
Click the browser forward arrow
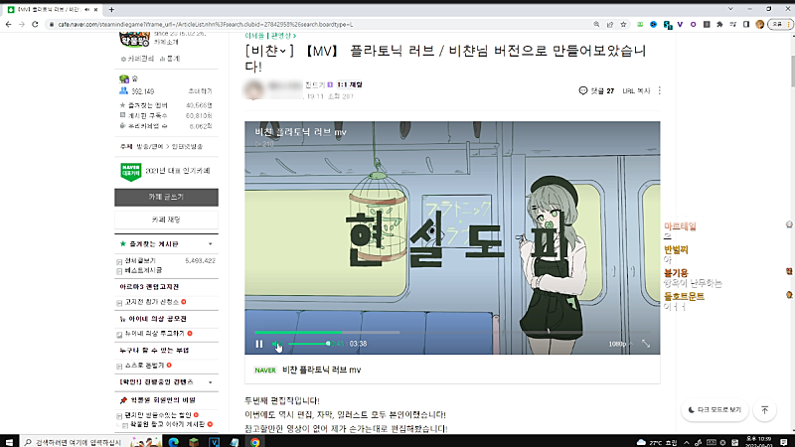(21, 24)
